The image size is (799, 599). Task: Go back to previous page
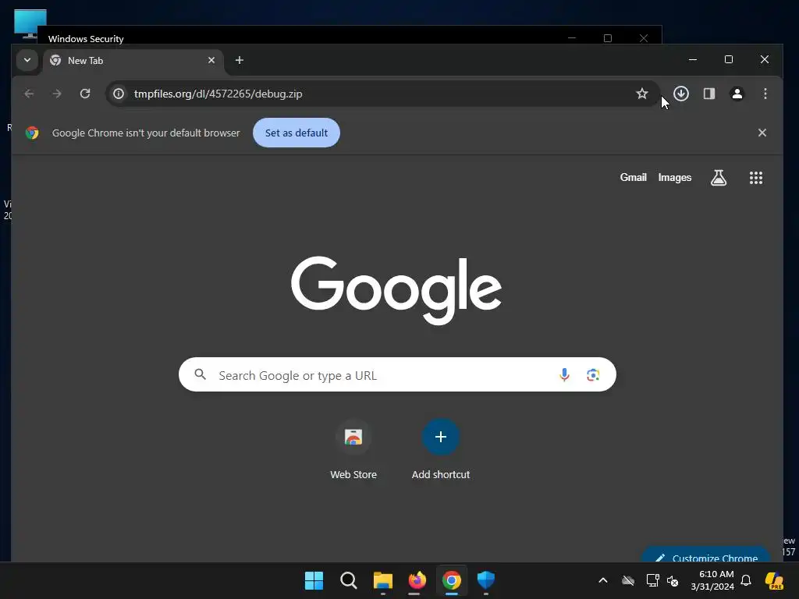coord(29,94)
